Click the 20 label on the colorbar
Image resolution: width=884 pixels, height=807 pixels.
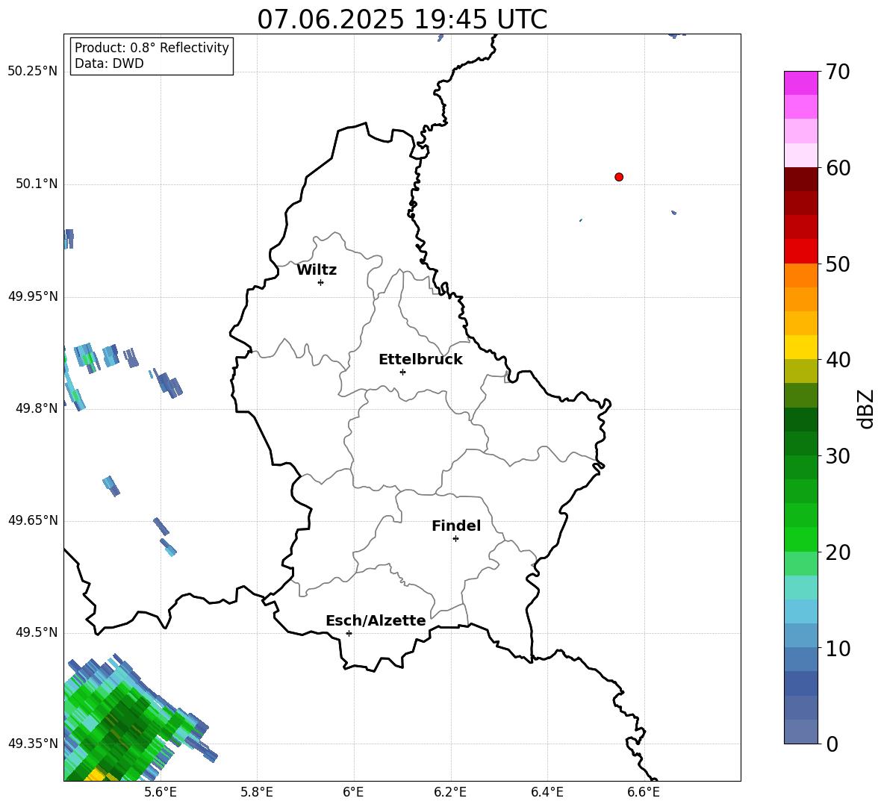click(x=838, y=552)
